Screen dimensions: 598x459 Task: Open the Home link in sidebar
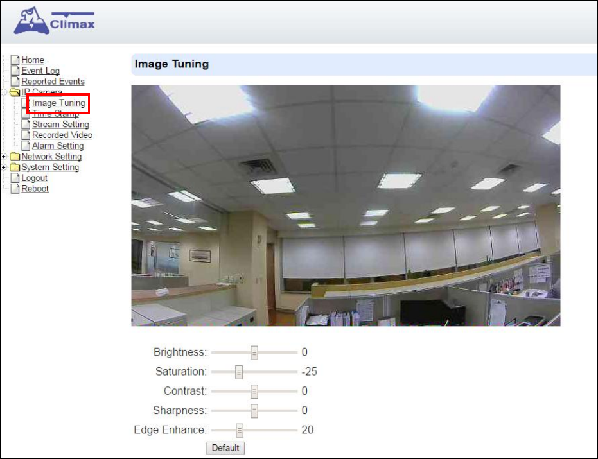[32, 60]
